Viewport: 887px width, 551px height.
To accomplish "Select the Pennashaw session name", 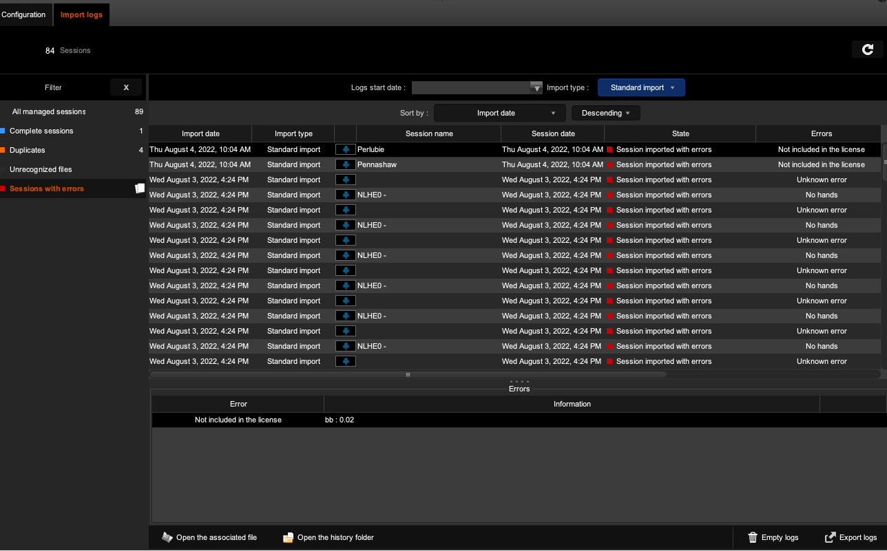I will click(377, 164).
